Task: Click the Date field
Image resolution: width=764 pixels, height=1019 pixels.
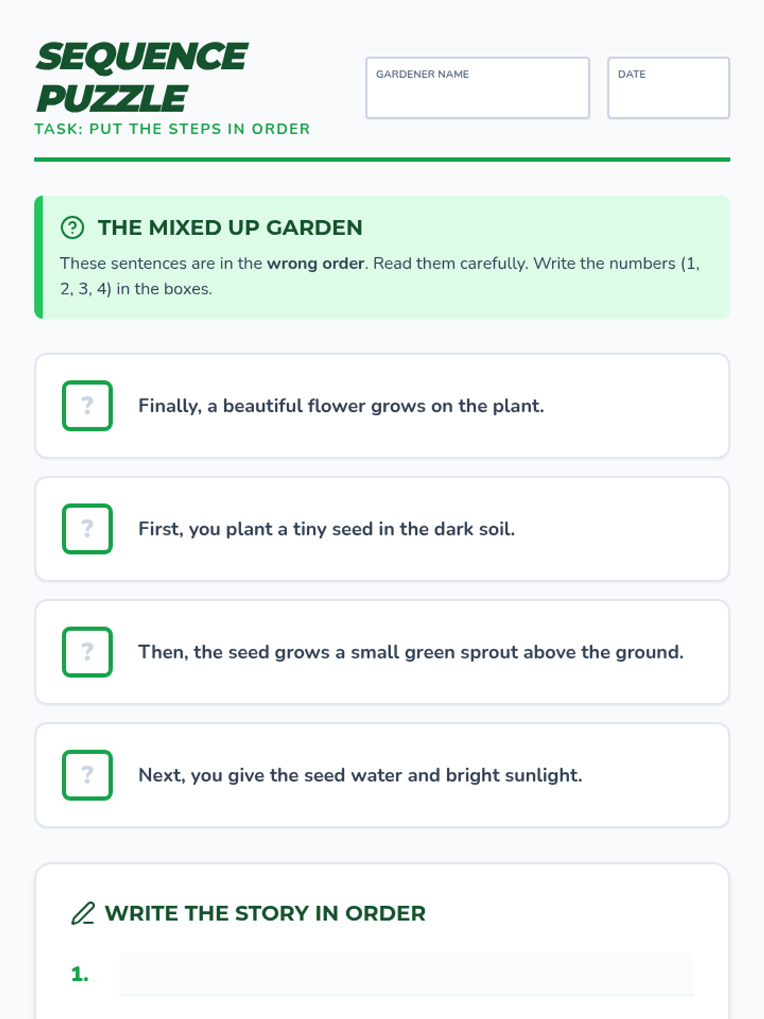Action: point(668,88)
